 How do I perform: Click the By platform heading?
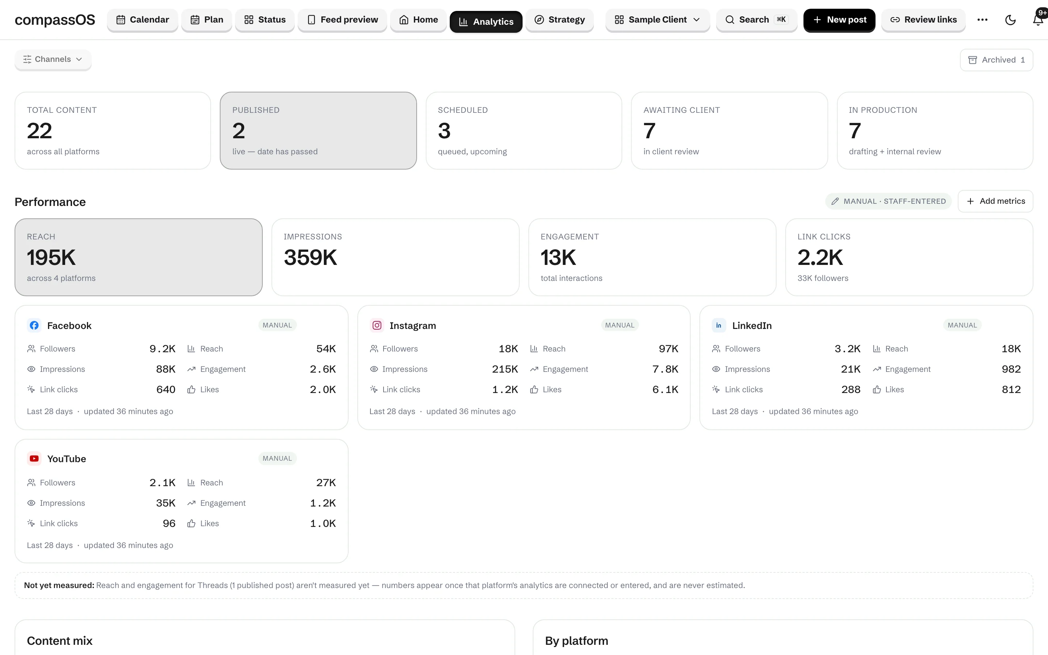pos(576,641)
